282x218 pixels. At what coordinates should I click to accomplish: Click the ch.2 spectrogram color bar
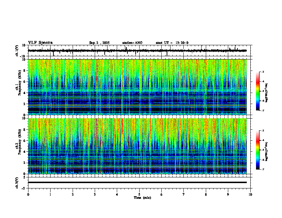(x=258, y=150)
